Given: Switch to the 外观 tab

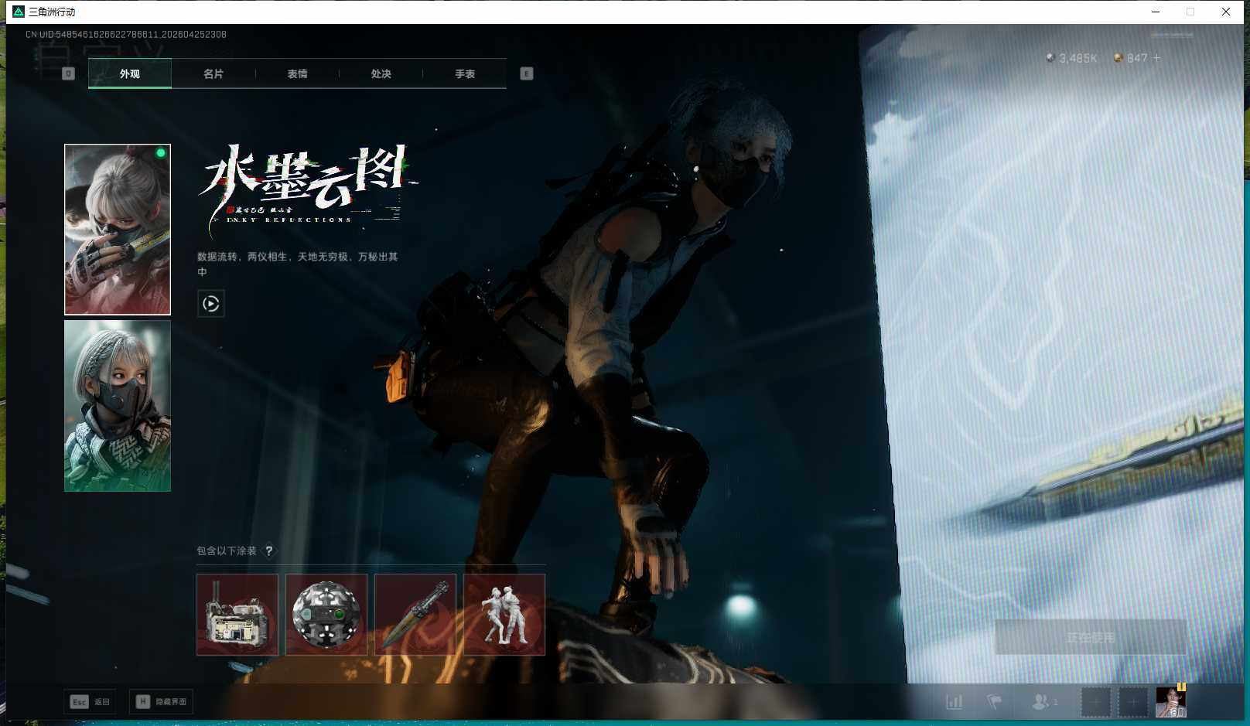Looking at the screenshot, I should [130, 73].
